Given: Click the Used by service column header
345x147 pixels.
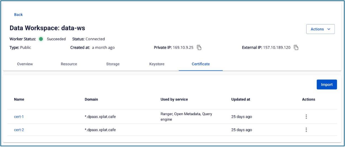Looking at the screenshot, I should point(174,99).
